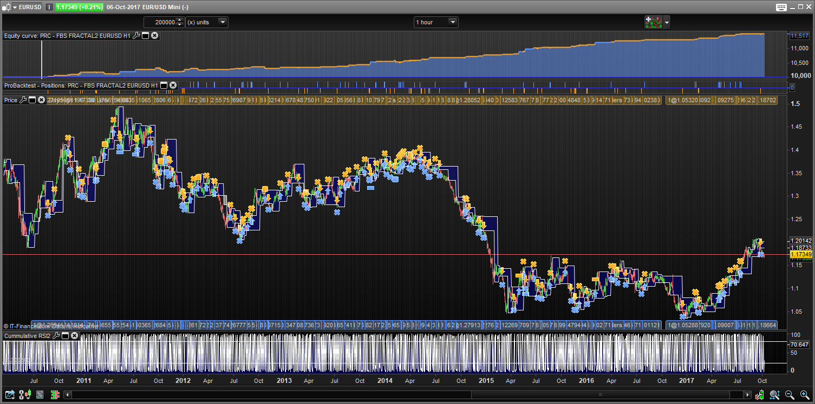Click the share chart icon in bottom toolbar
The width and height of the screenshot is (815, 404).
[x=11, y=395]
